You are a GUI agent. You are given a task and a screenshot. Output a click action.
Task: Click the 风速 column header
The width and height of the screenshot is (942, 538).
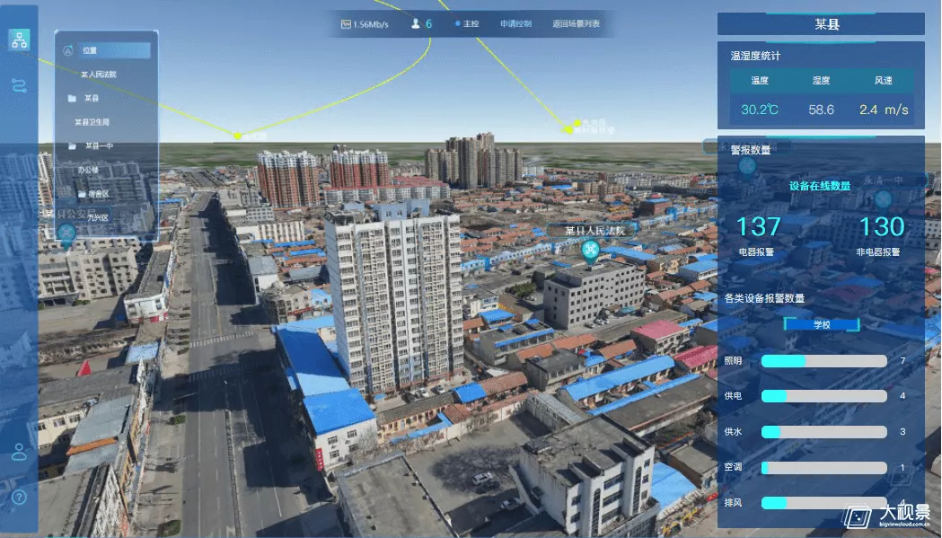coord(883,80)
